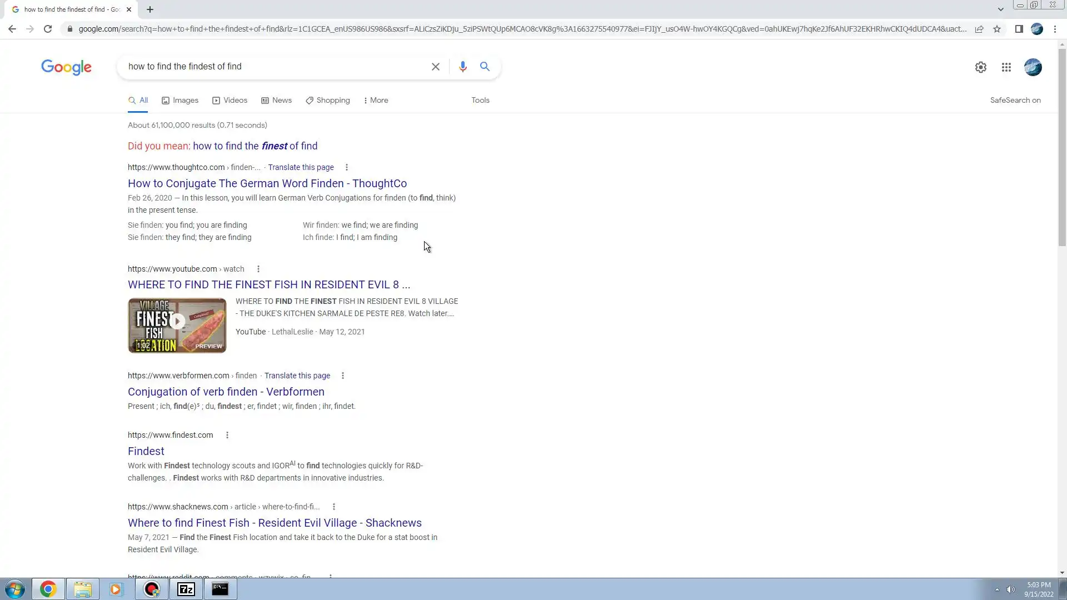
Task: Clear the search box with the X icon
Action: (x=436, y=67)
